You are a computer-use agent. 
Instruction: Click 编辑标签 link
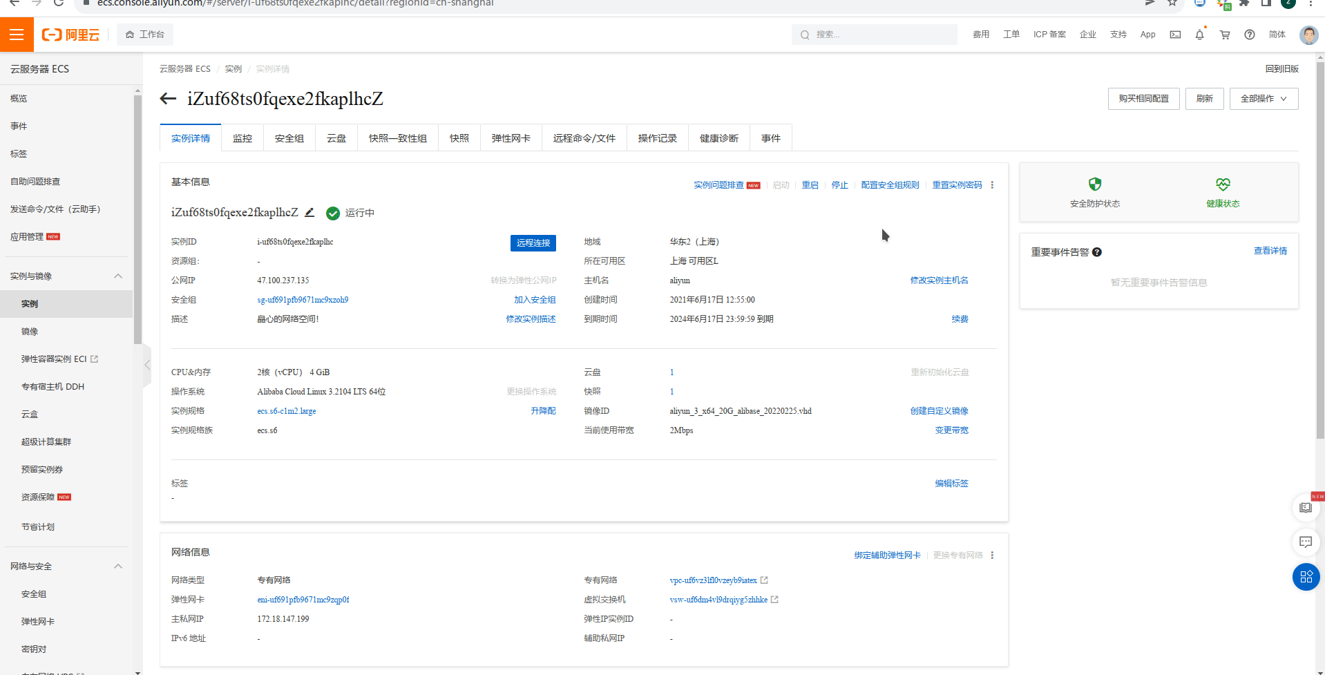click(x=952, y=484)
